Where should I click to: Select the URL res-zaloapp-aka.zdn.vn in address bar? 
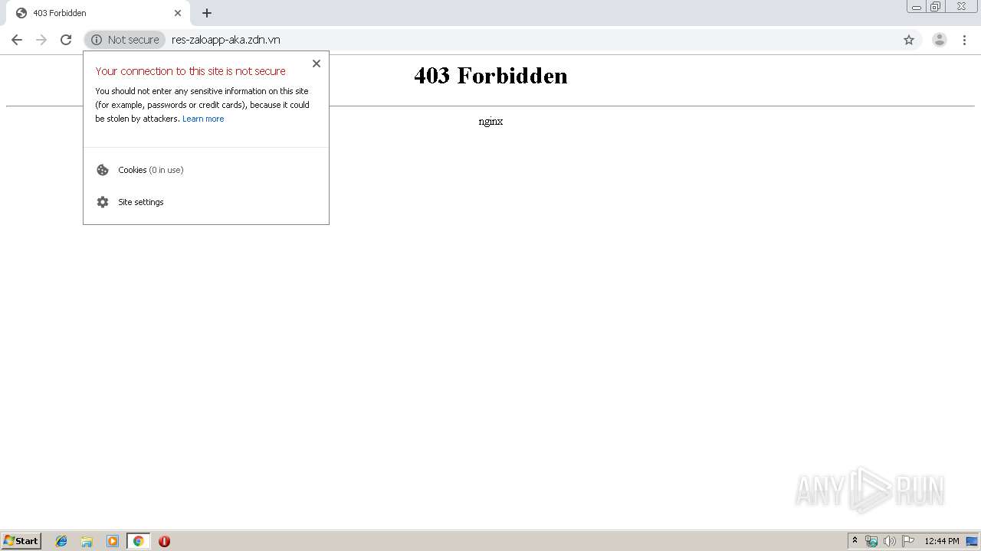point(226,40)
